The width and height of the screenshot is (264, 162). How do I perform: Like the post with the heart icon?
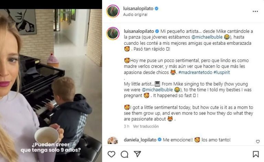pos(111,154)
